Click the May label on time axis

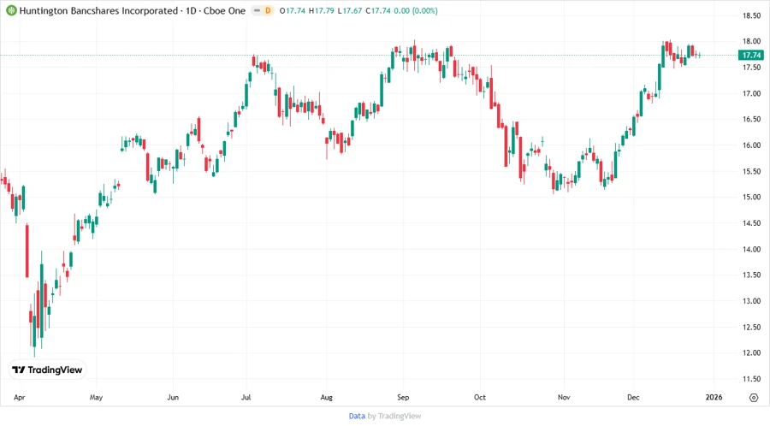(96, 397)
